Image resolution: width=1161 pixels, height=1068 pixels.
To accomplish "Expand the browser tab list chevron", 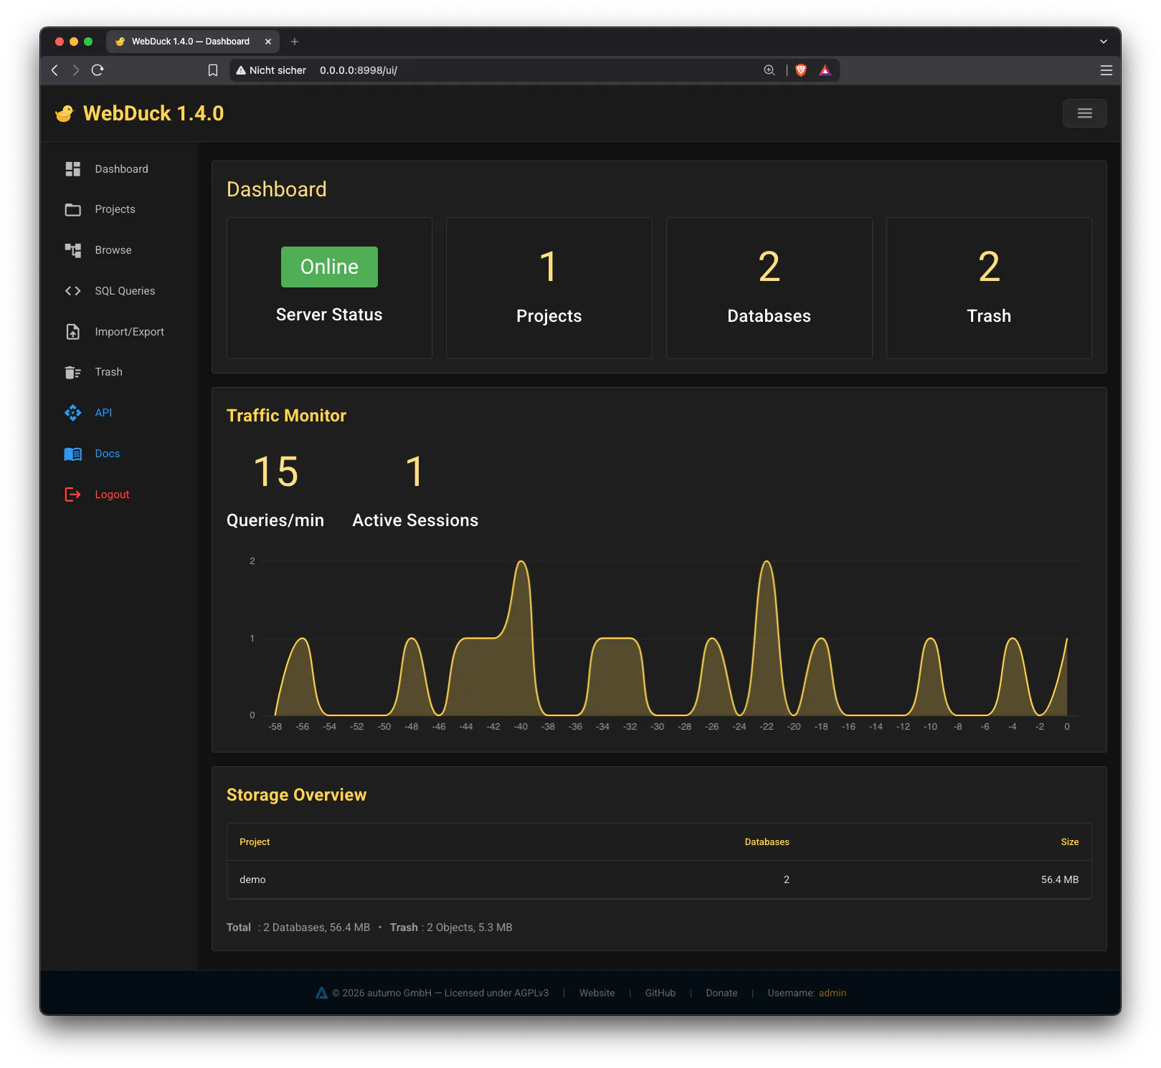I will point(1103,42).
